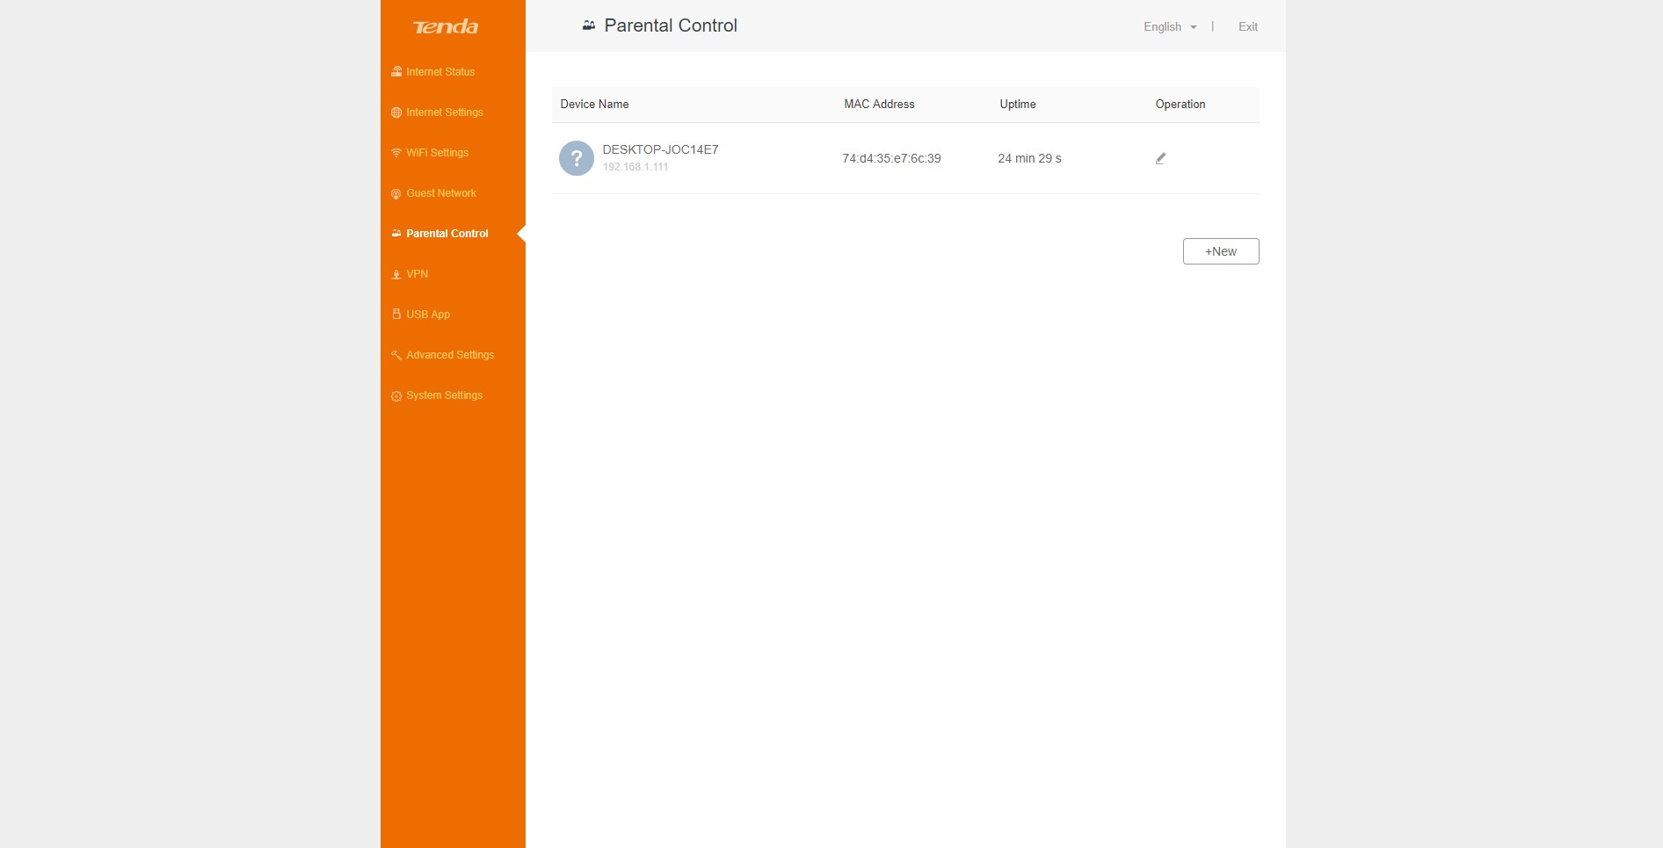Click the Operation column header

coord(1180,105)
